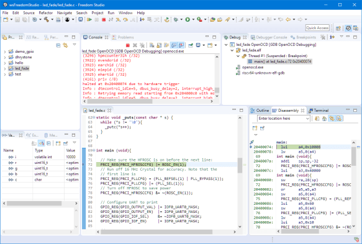Open the Enter location here dropdown arrow
362x244 pixels.
click(307, 119)
